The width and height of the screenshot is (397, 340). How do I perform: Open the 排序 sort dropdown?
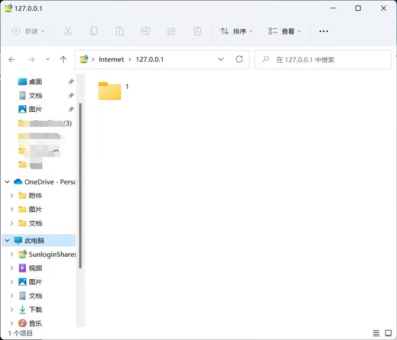(236, 31)
